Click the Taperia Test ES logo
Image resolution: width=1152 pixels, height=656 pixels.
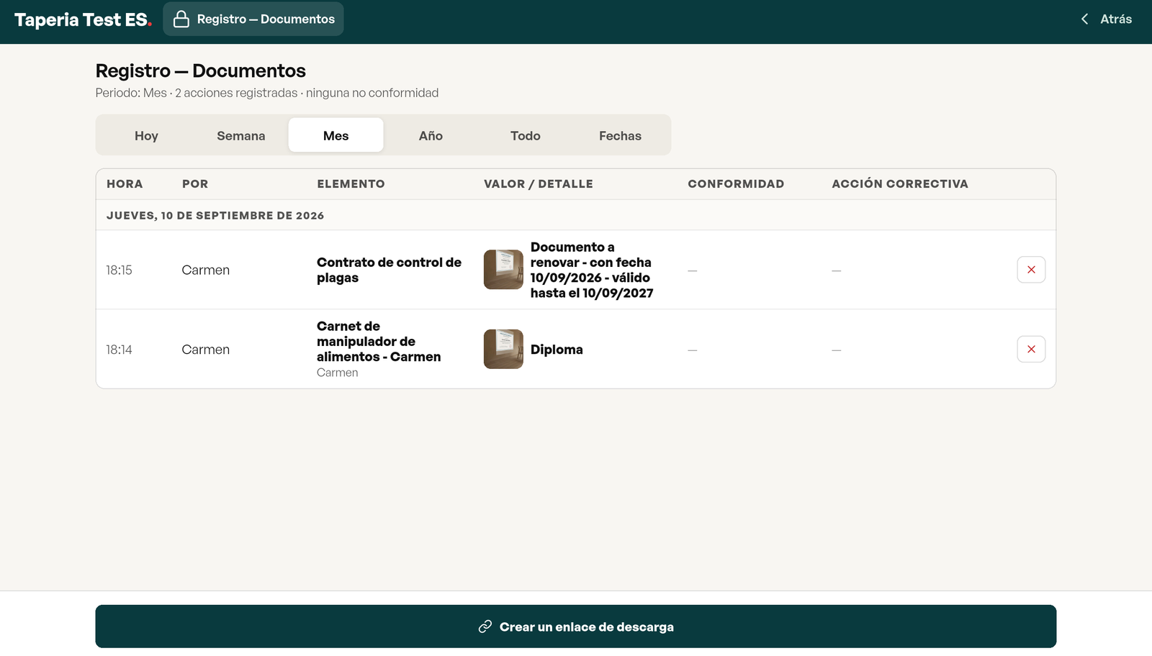[x=83, y=19]
